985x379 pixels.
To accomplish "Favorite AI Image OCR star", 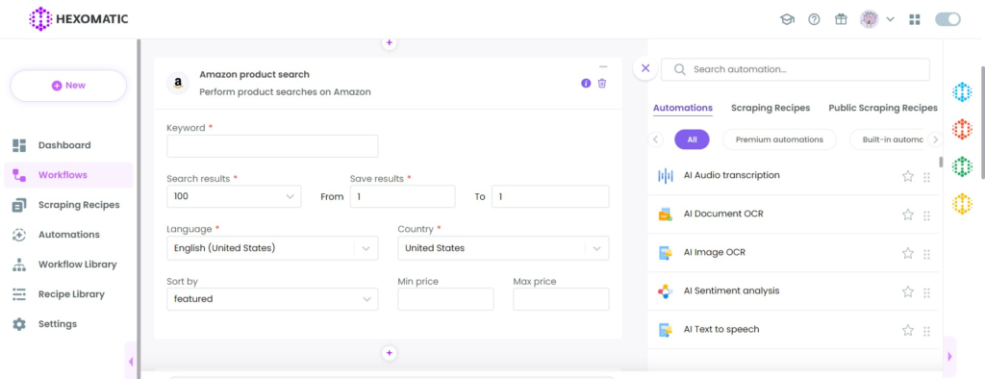I will click(x=908, y=253).
